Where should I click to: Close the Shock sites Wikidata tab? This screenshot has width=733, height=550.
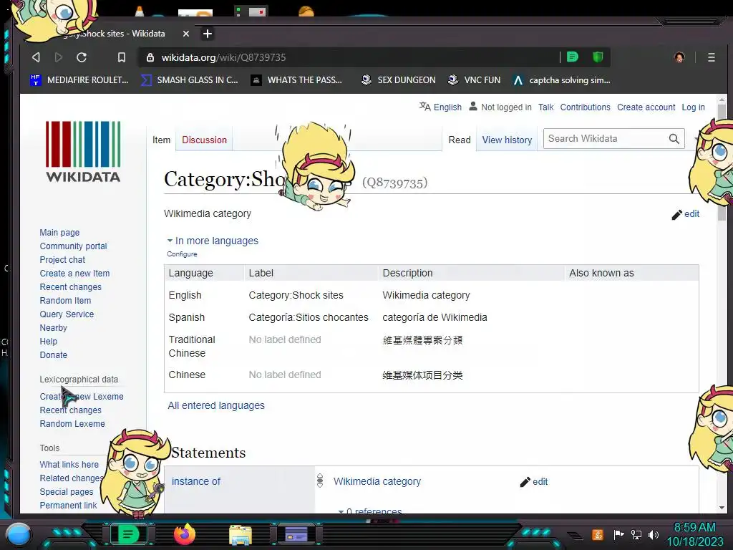coord(186,34)
